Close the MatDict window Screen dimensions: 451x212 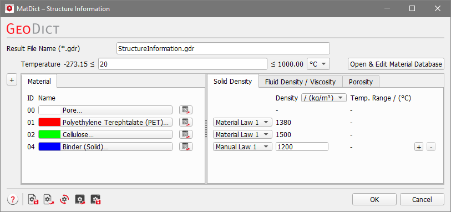coord(438,9)
